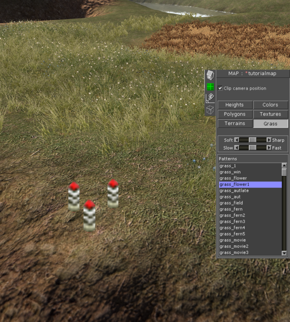Image resolution: width=290 pixels, height=322 pixels.
Task: Open the Terrains mode
Action: point(235,123)
